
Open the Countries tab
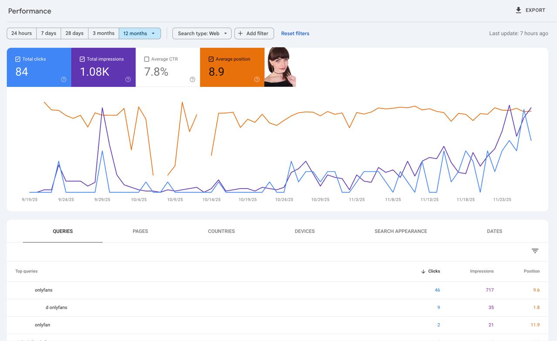point(221,231)
